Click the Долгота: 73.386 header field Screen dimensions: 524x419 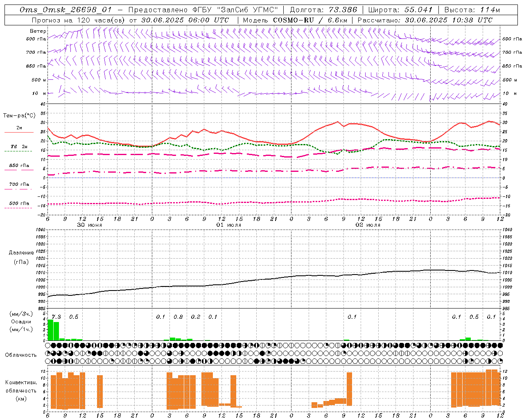[323, 10]
